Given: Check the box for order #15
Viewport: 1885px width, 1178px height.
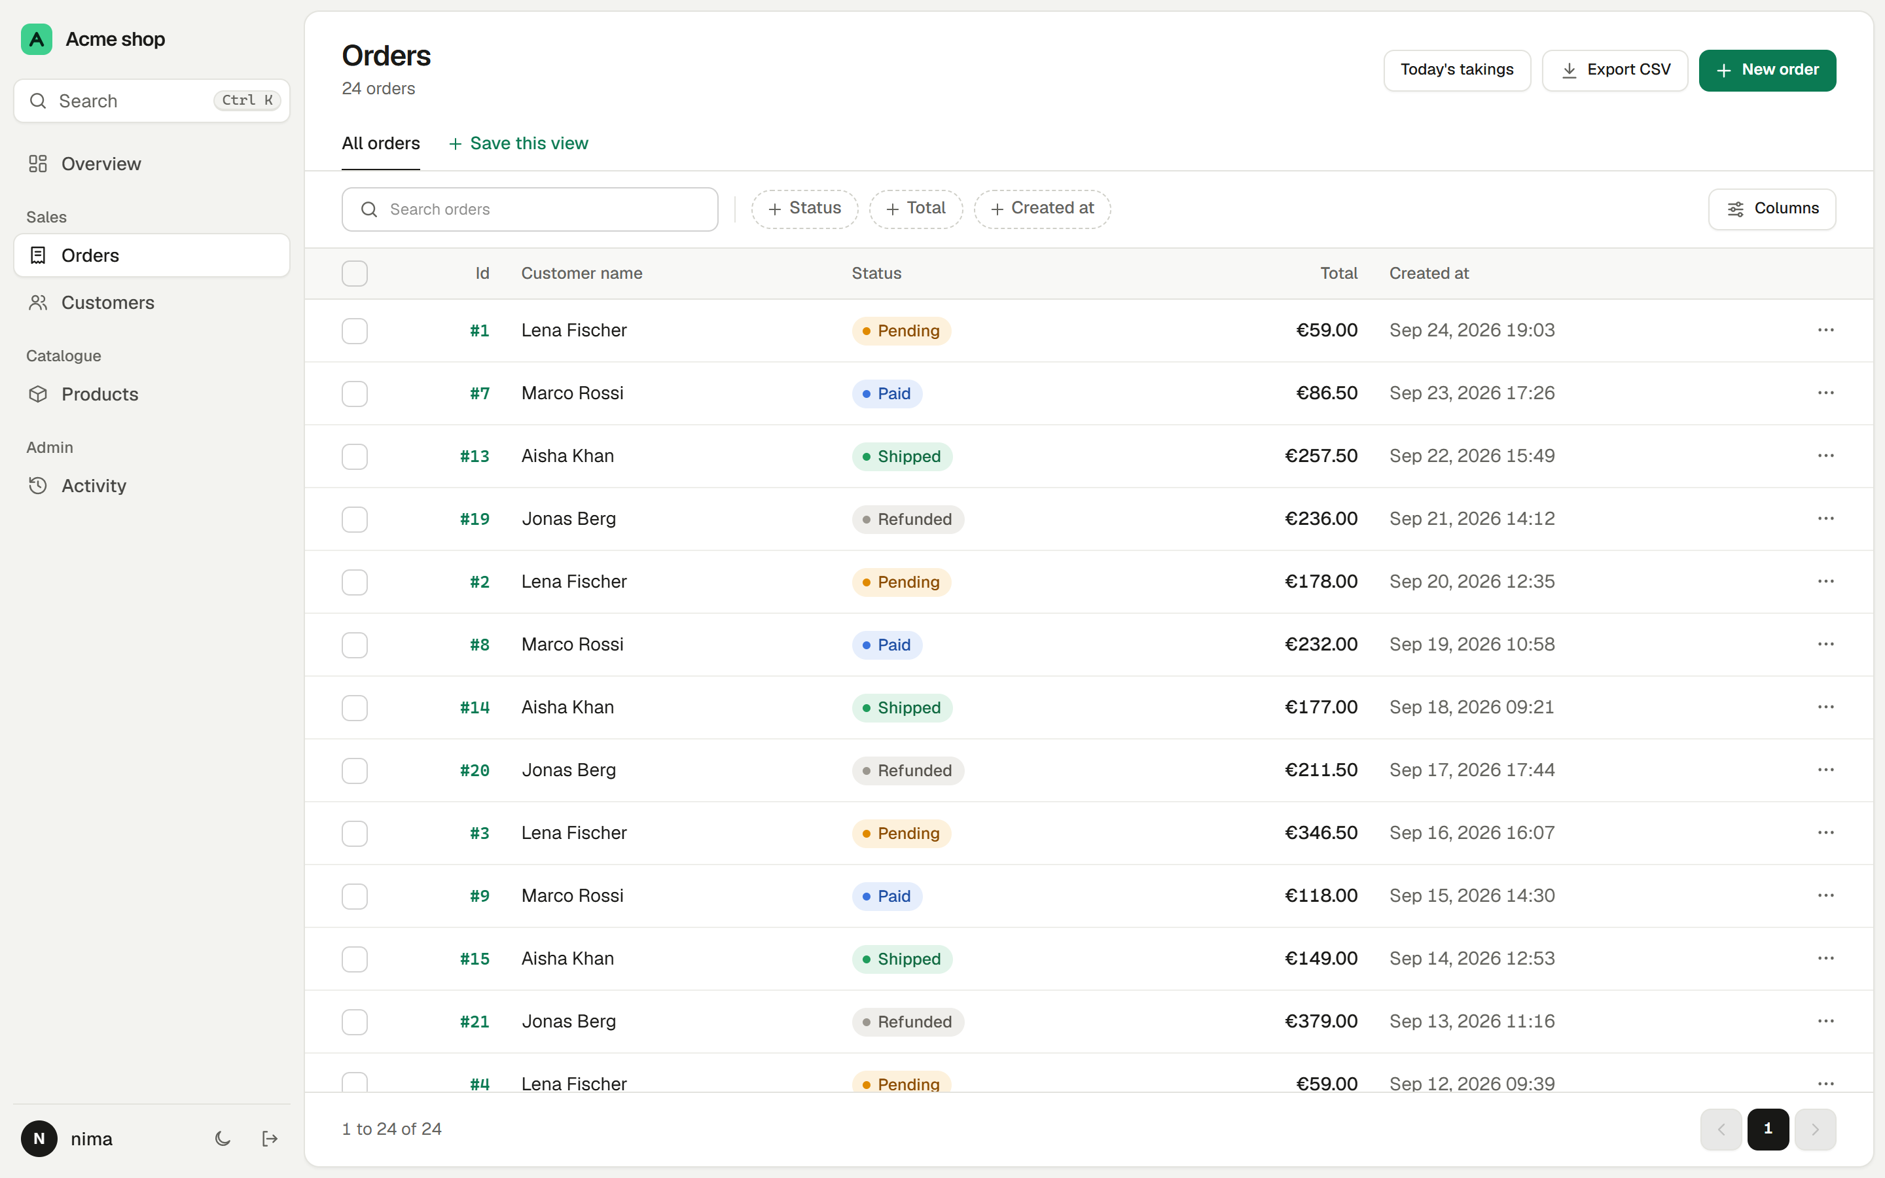Looking at the screenshot, I should pos(354,959).
